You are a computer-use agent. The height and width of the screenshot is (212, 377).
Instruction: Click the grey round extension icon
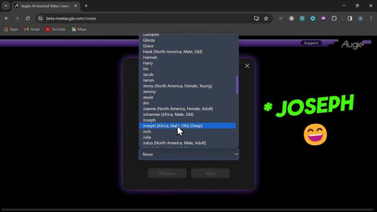pyautogui.click(x=292, y=18)
